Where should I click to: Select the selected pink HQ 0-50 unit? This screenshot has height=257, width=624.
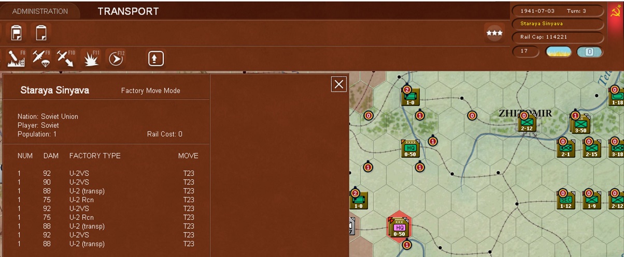click(399, 226)
